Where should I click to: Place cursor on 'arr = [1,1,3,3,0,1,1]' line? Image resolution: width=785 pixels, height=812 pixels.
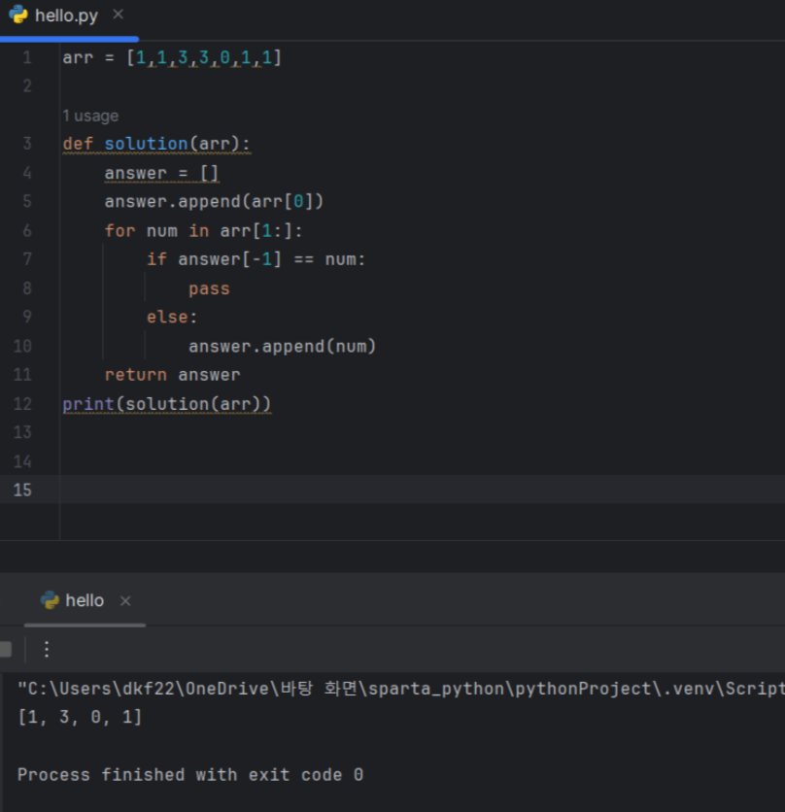(172, 57)
